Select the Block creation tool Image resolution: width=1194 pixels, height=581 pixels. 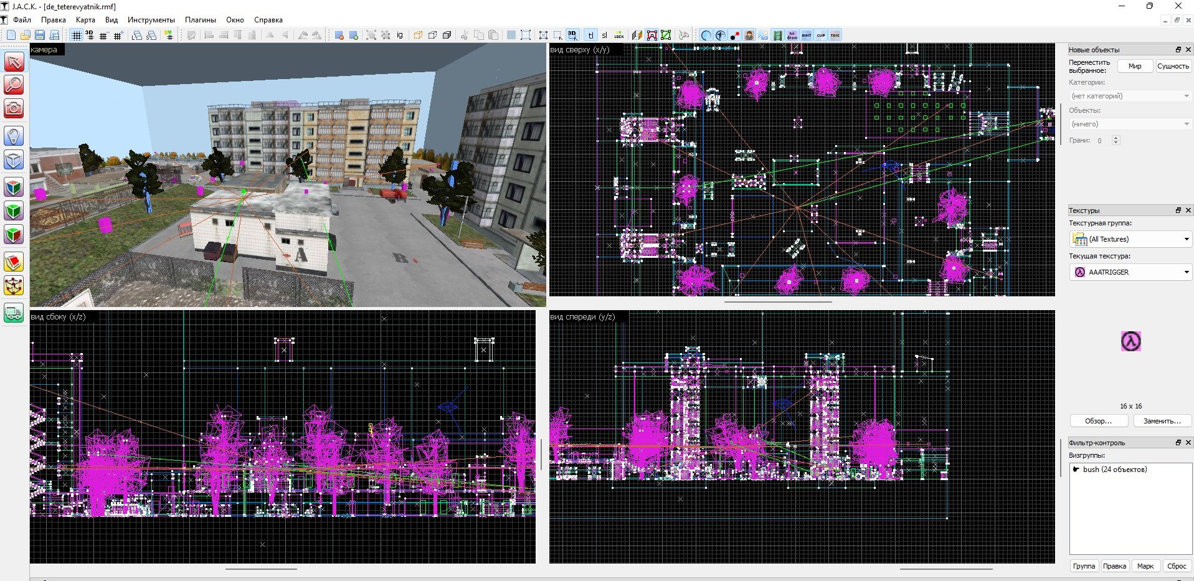[14, 160]
